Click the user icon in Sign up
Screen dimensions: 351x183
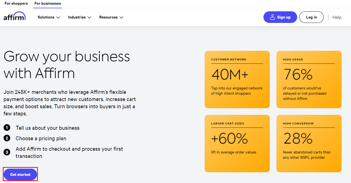pyautogui.click(x=273, y=17)
